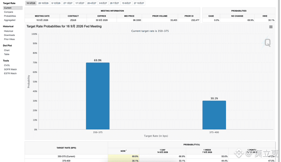This screenshot has height=162, width=281.
Task: Click the 375-400 x-axis label
Action: (214, 133)
